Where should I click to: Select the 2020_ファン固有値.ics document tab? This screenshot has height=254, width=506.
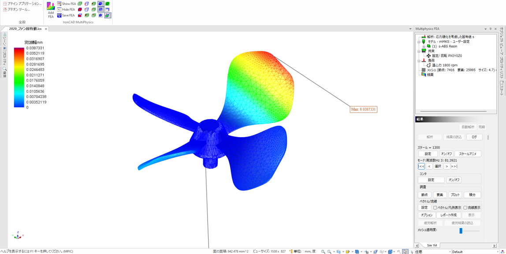pyautogui.click(x=25, y=29)
